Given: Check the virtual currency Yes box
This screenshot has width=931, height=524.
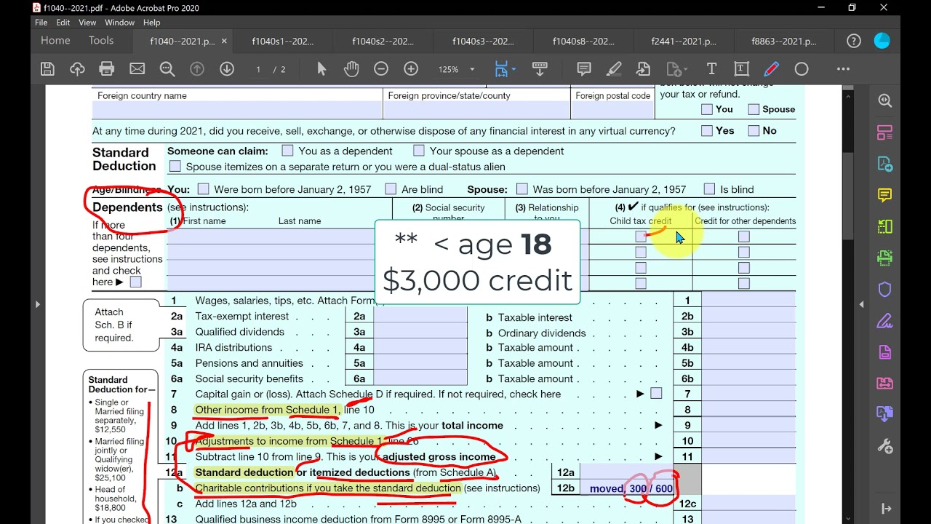Looking at the screenshot, I should (707, 131).
